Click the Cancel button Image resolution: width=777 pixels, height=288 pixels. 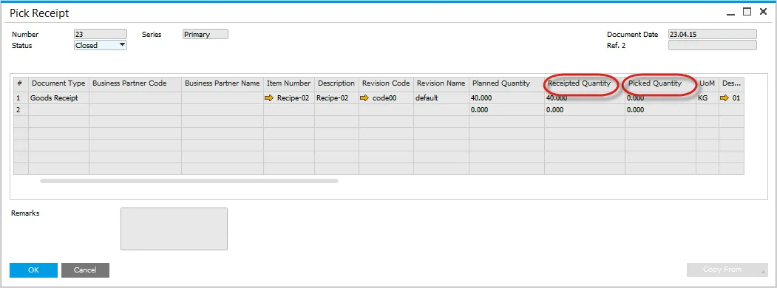pos(85,270)
